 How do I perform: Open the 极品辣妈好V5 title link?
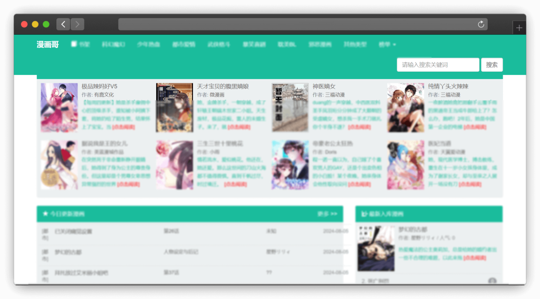100,86
